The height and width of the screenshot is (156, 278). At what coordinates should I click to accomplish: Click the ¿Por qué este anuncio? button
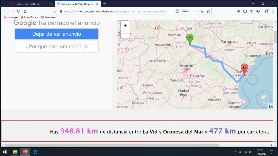(57, 47)
